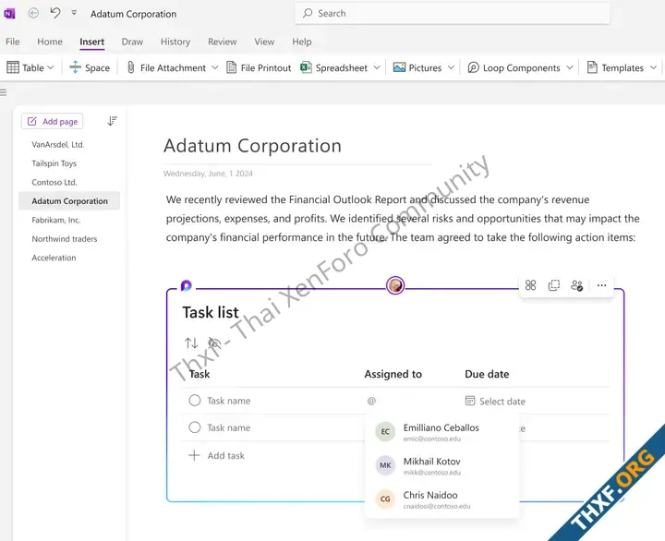Select the Adatum Corporation page in list

[69, 201]
